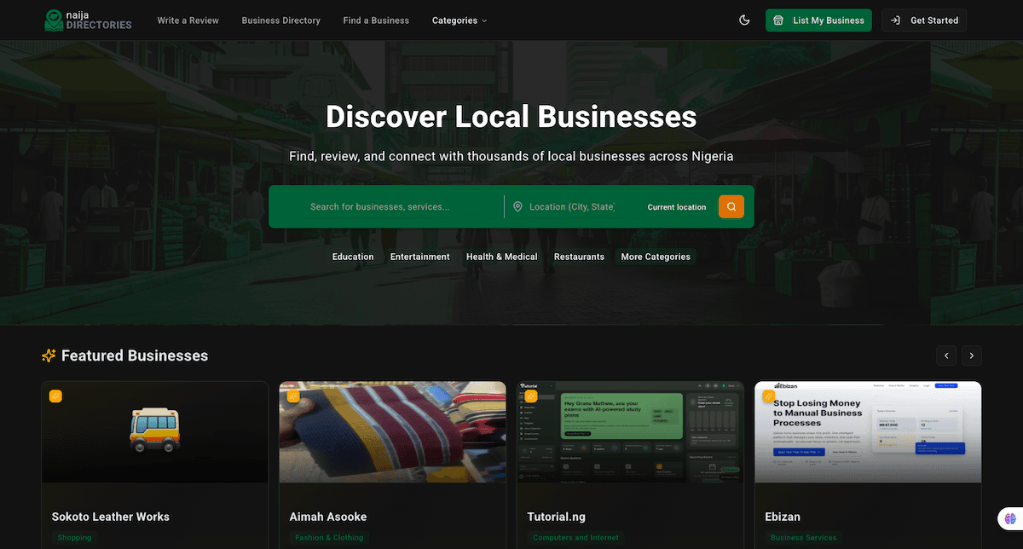The height and width of the screenshot is (549, 1023).
Task: Select the location pin icon in search bar
Action: [517, 206]
